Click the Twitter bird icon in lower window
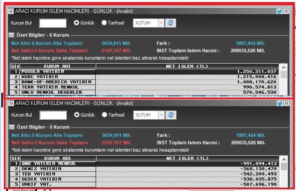 280,104
